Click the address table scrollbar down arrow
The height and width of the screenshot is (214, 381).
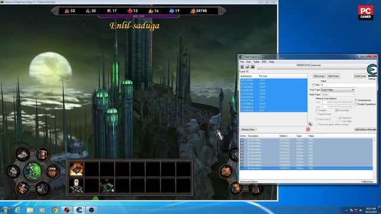pos(374,178)
